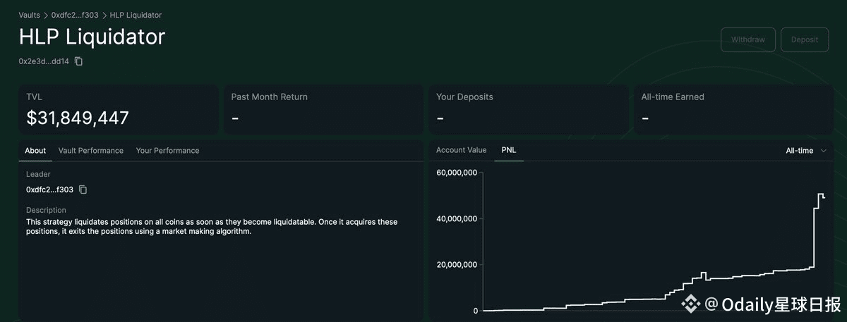Open the Your Performance tab

pyautogui.click(x=167, y=151)
